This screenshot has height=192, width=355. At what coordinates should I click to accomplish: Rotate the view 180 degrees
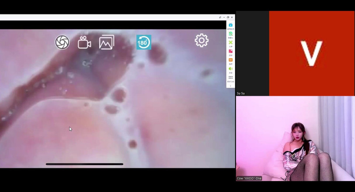143,42
